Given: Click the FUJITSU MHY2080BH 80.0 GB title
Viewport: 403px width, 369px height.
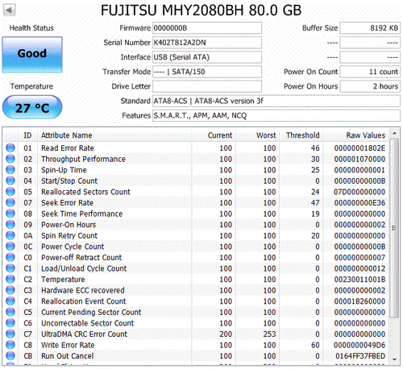Looking at the screenshot, I should pos(201,10).
